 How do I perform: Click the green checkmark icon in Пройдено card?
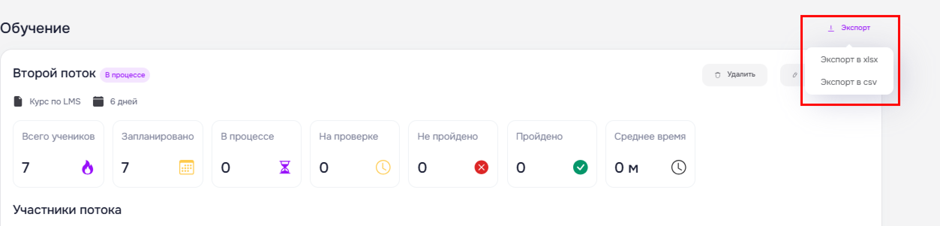click(x=580, y=167)
